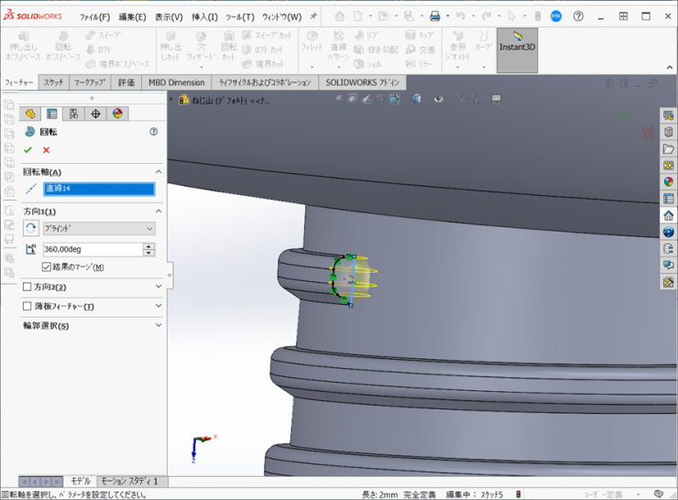Image resolution: width=678 pixels, height=500 pixels.
Task: Open the 挿入(I) menu
Action: click(x=204, y=16)
